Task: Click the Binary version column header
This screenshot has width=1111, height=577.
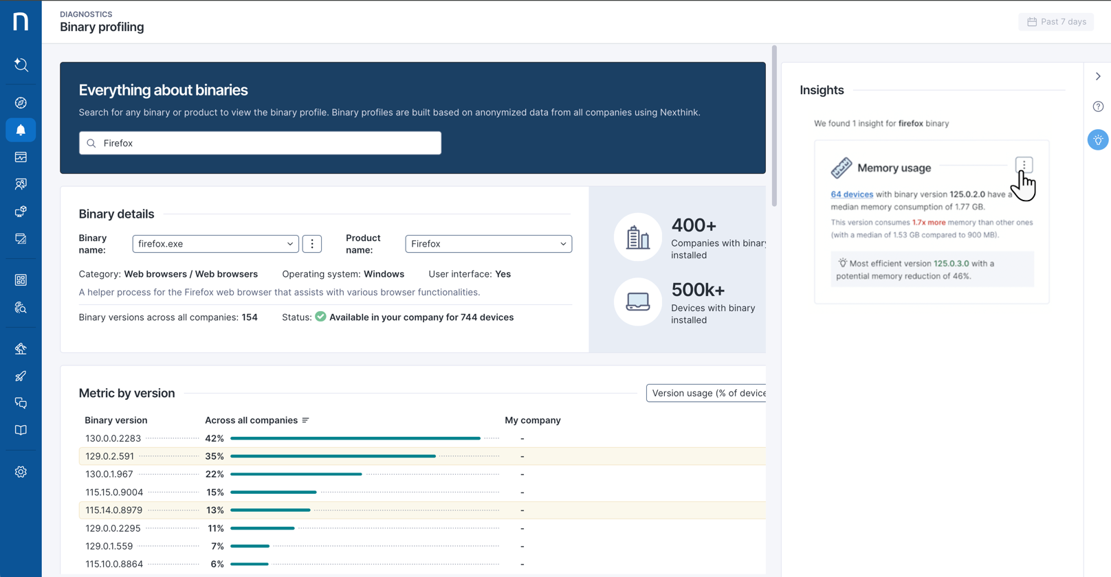Action: tap(116, 420)
